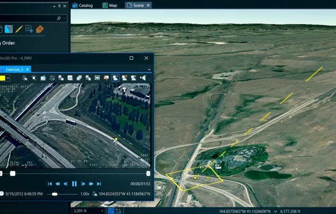Click the video timeline position handle
This screenshot has width=336, height=214.
(13, 174)
